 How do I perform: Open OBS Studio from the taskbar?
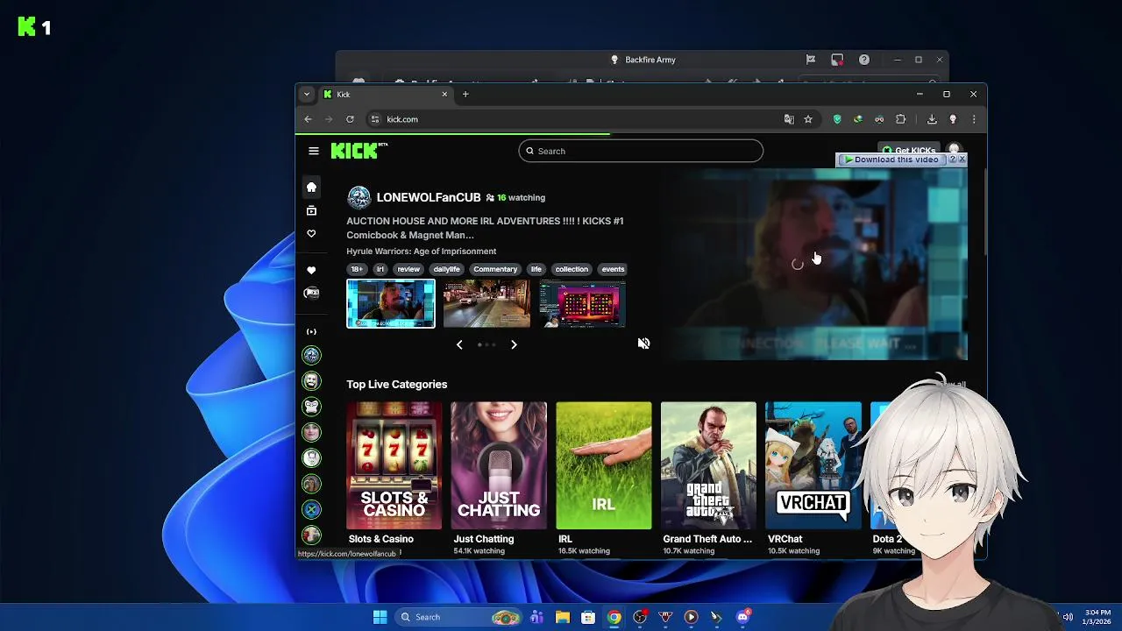click(x=640, y=617)
